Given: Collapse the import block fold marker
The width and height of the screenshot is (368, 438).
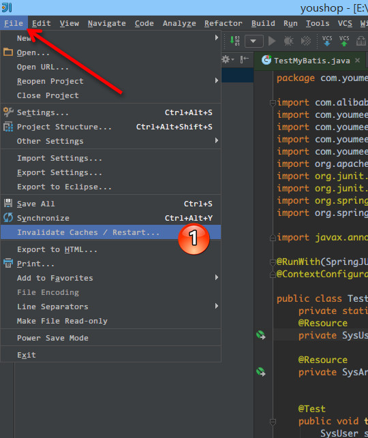Looking at the screenshot, I should pyautogui.click(x=273, y=103).
